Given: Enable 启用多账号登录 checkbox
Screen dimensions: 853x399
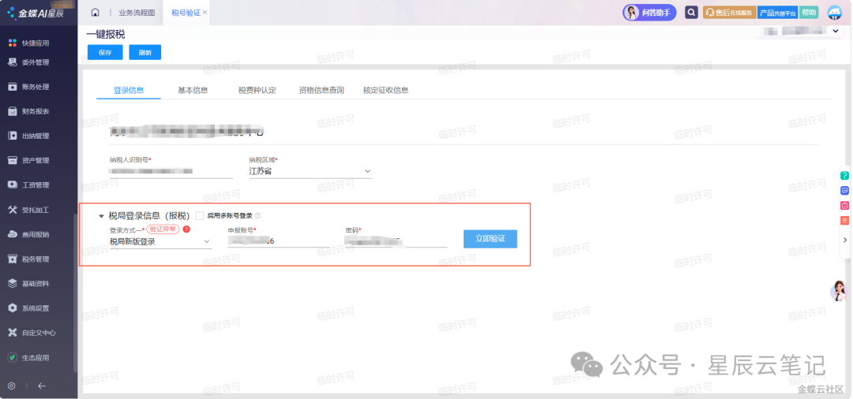Looking at the screenshot, I should pos(200,215).
